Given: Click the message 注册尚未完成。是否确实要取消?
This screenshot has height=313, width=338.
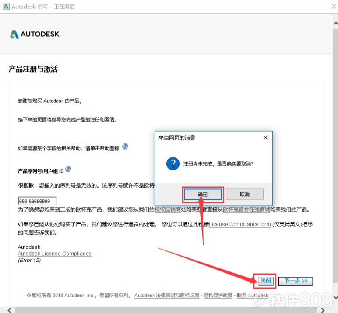Looking at the screenshot, I should [x=218, y=164].
